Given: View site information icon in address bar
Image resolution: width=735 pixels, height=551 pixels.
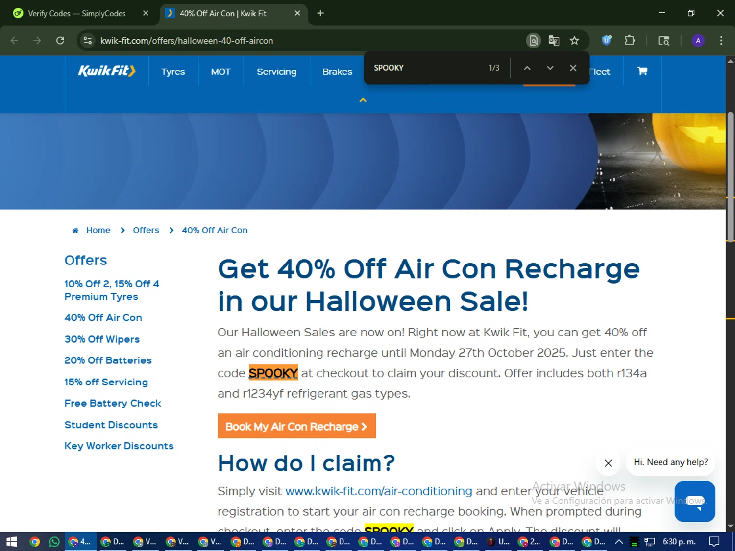Looking at the screenshot, I should (x=88, y=41).
